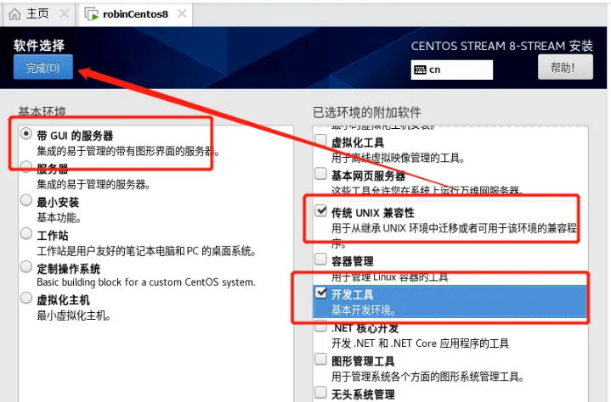Click the text 开发 .NET 和 .NET Core 应用程序的工具
Viewport: 611px width, 402px height.
coord(420,343)
